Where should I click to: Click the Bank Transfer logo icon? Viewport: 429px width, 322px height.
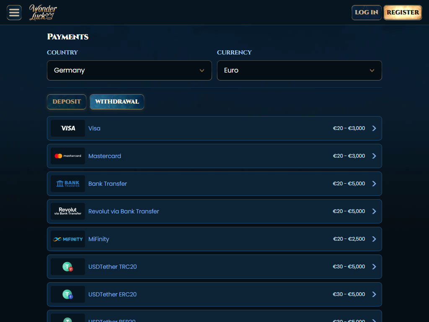[68, 184]
